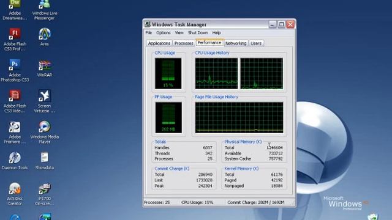Click the first CPU Usage History graph
The height and width of the screenshot is (220, 392).
[x=216, y=73]
